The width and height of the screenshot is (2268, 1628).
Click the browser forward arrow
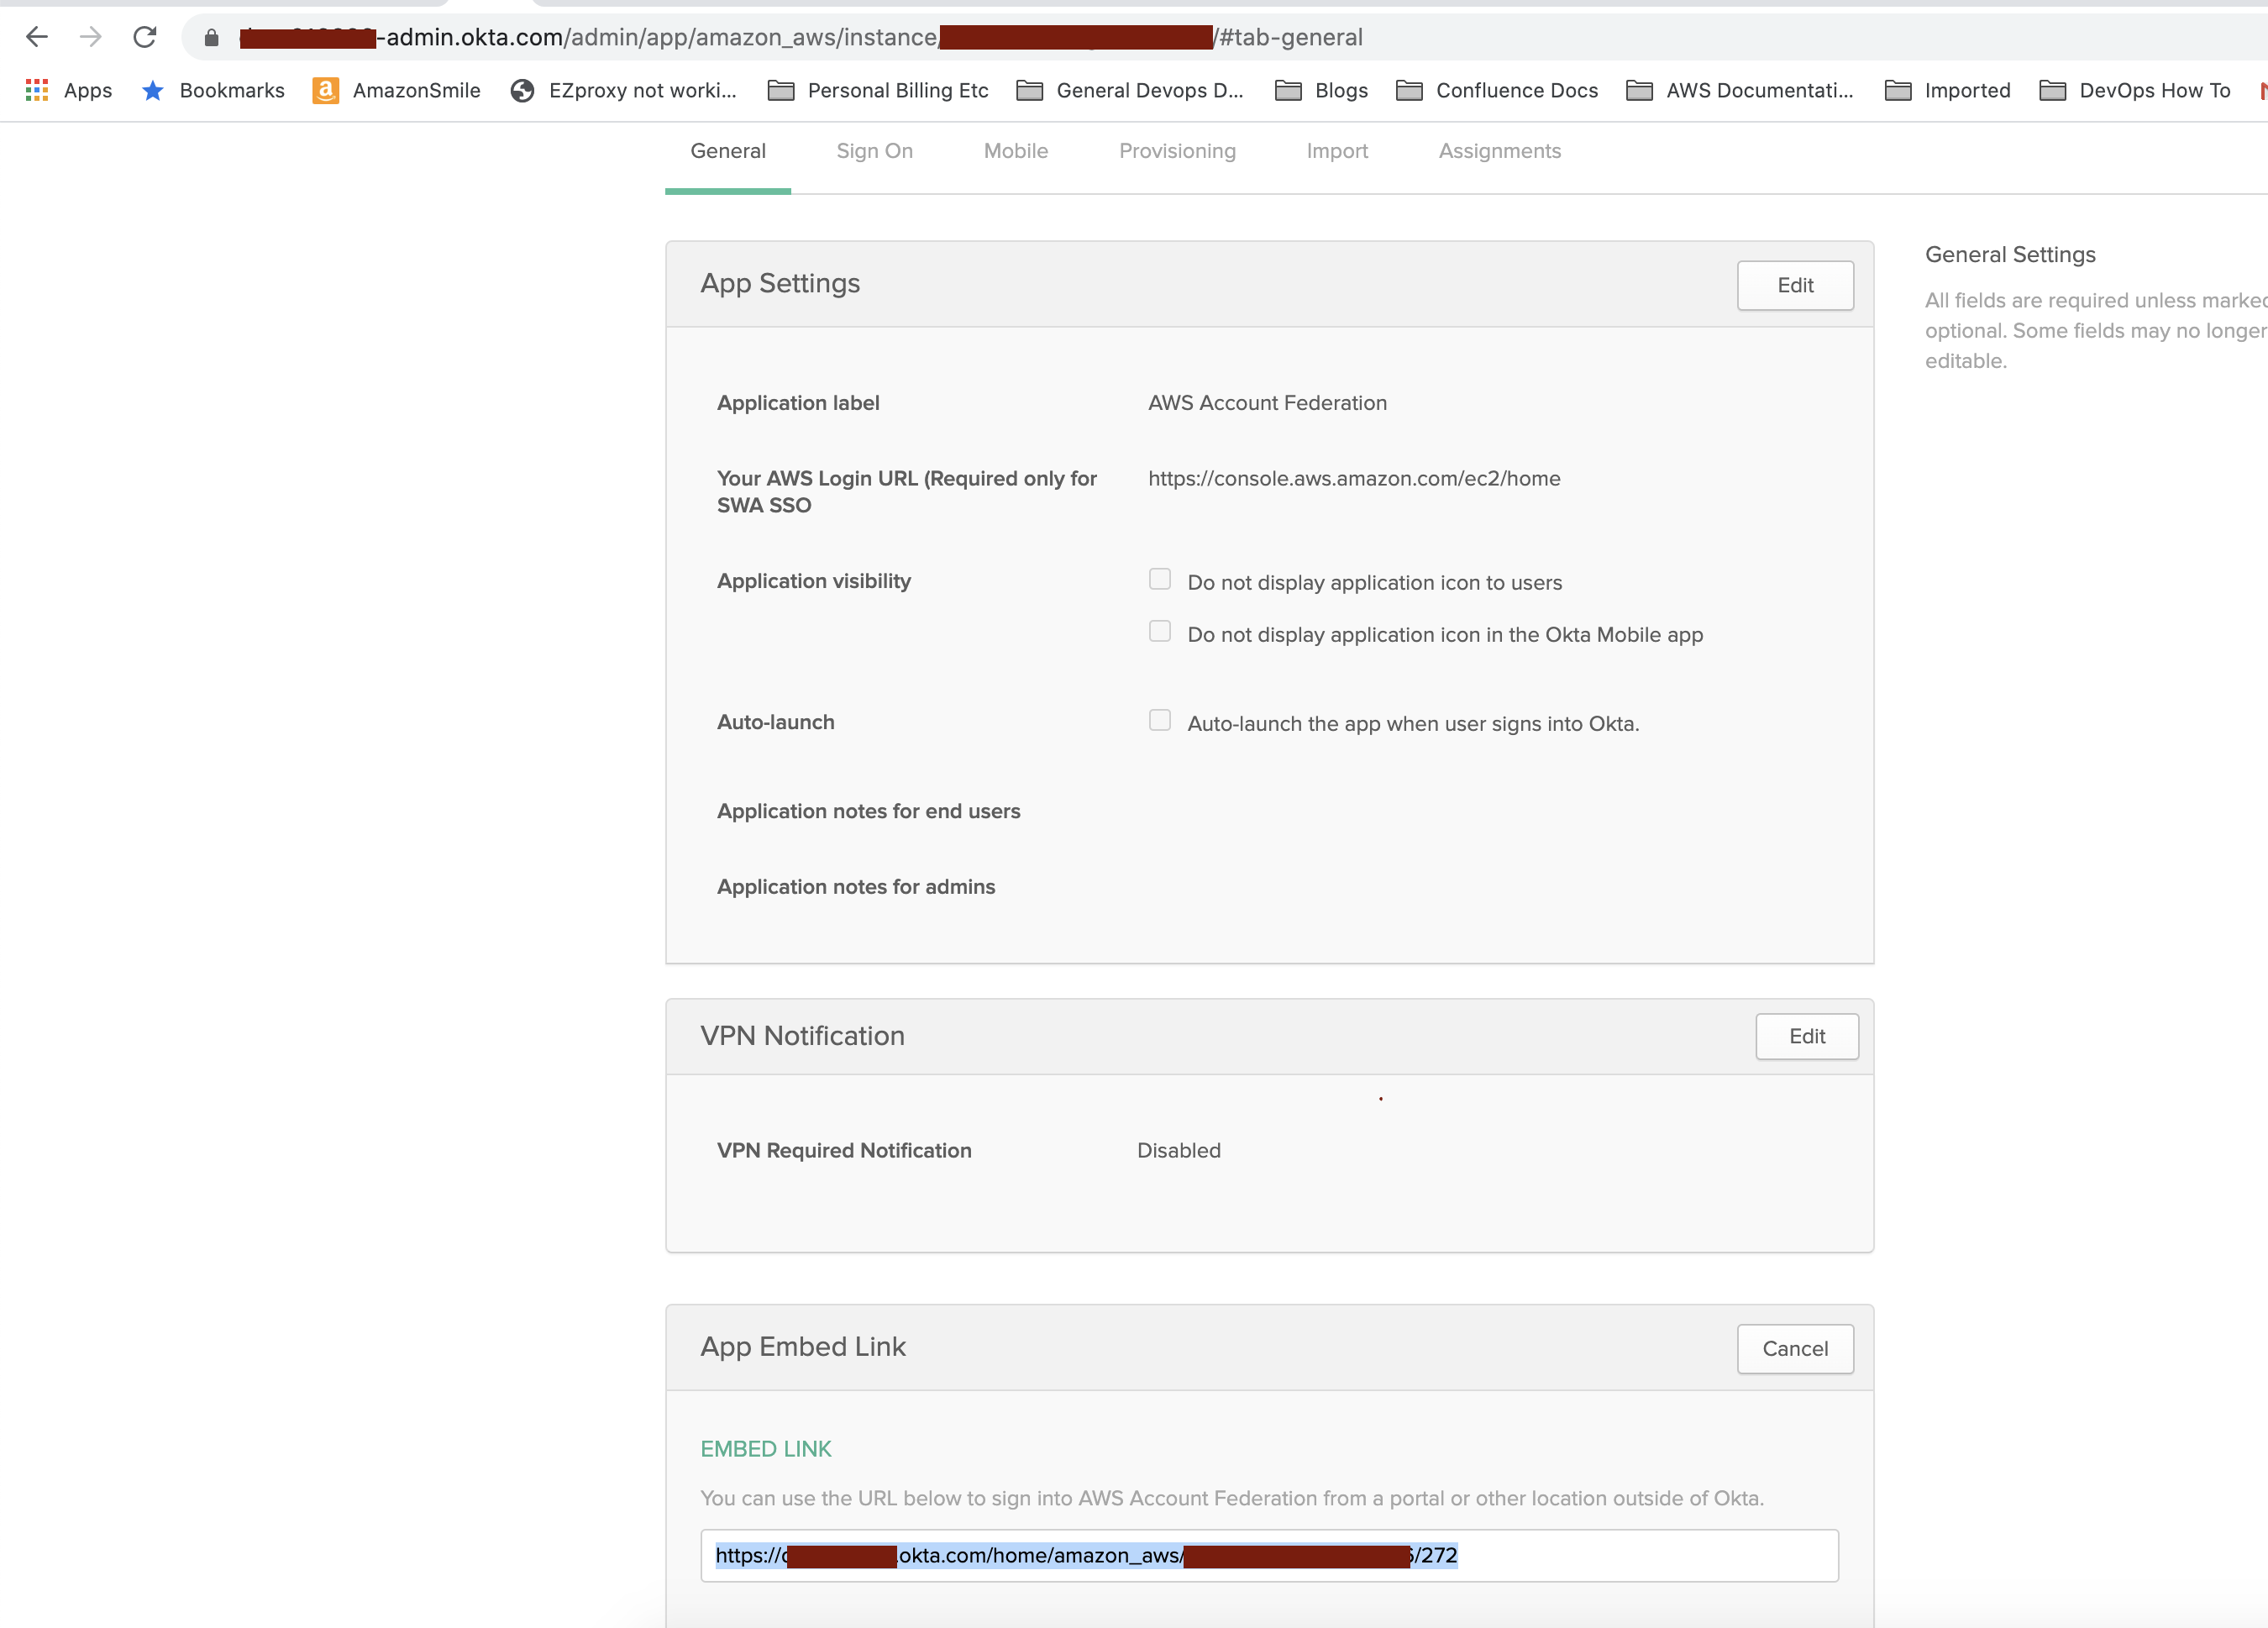coord(91,37)
